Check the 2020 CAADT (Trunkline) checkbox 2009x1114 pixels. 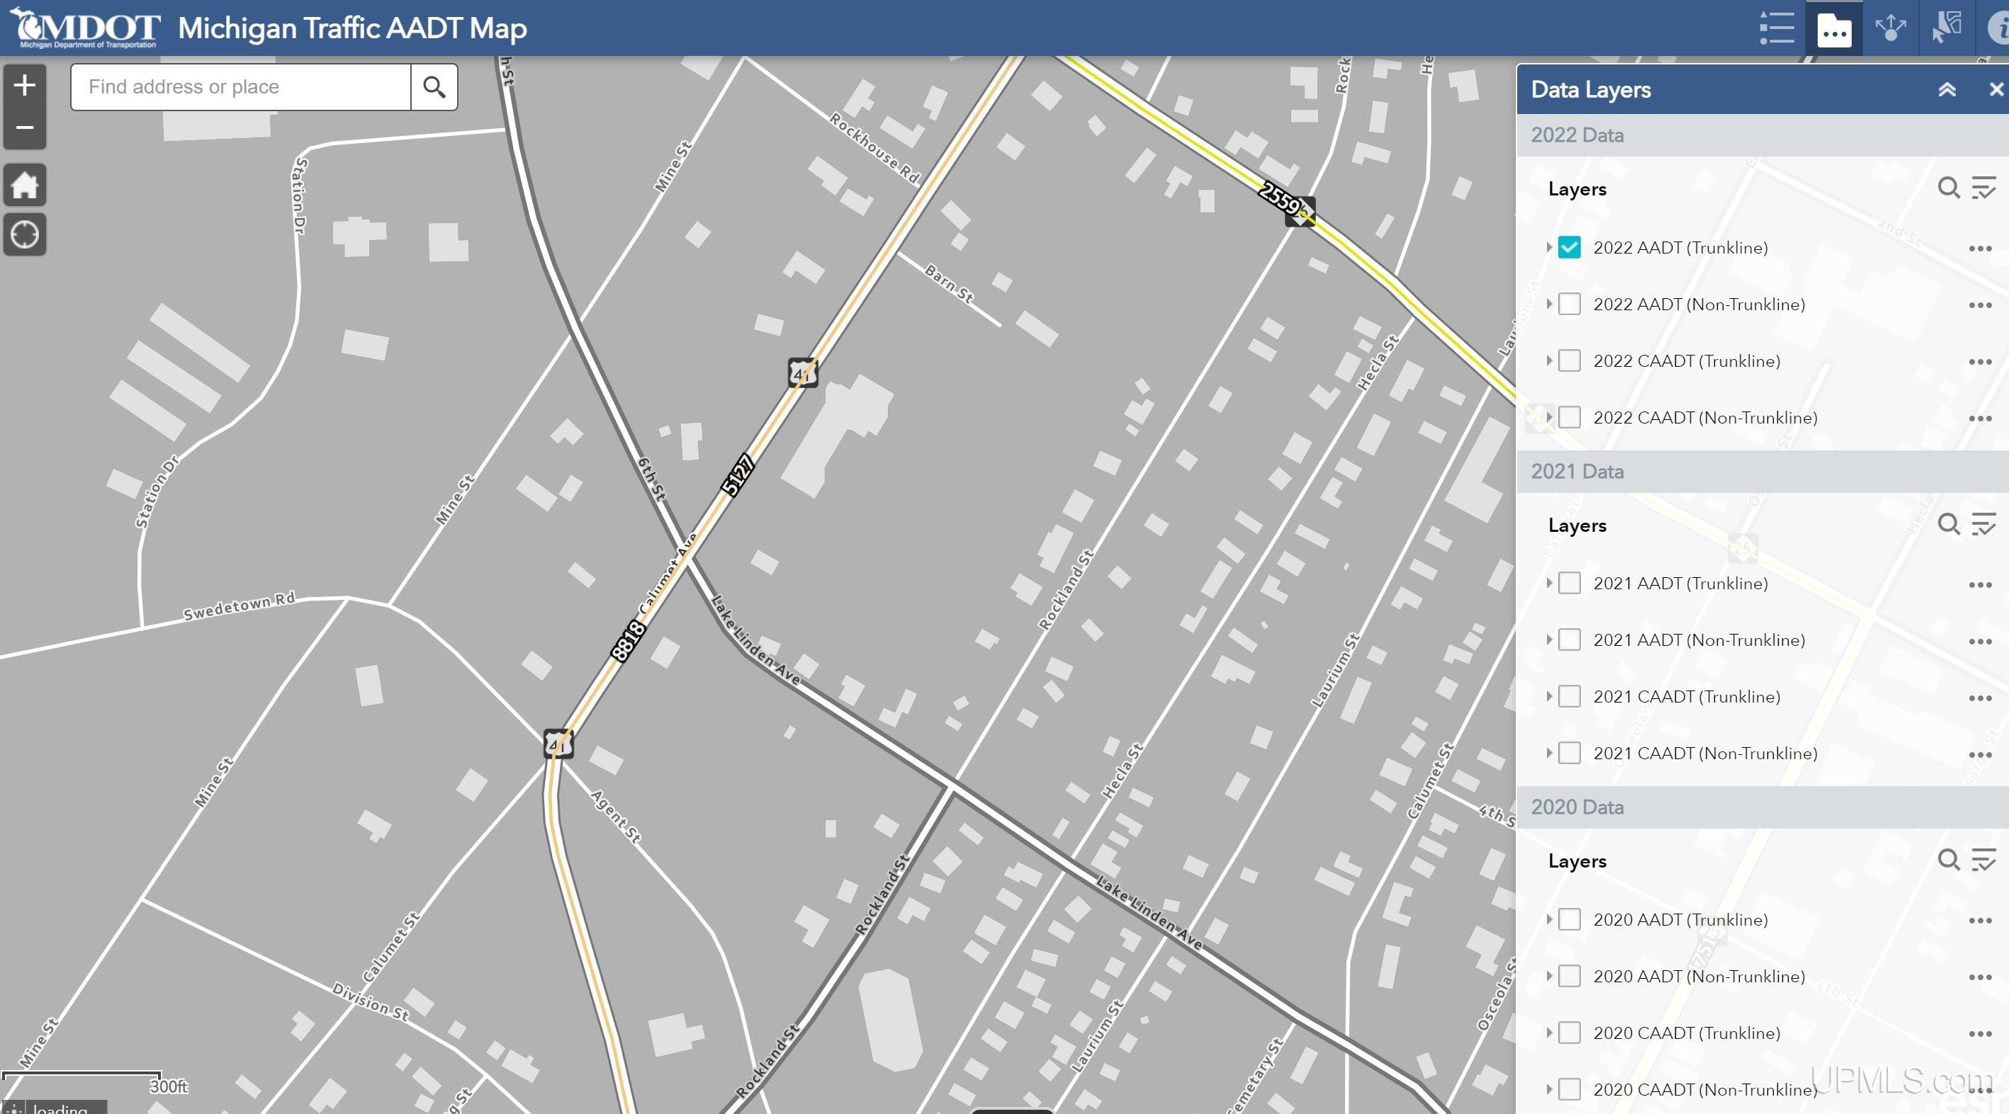pyautogui.click(x=1569, y=1033)
